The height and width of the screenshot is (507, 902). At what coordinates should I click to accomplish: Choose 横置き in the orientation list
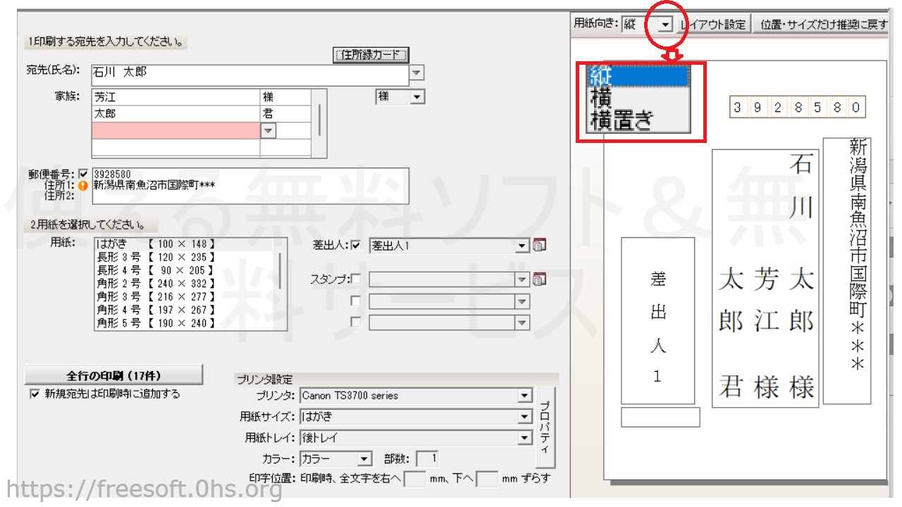point(622,120)
